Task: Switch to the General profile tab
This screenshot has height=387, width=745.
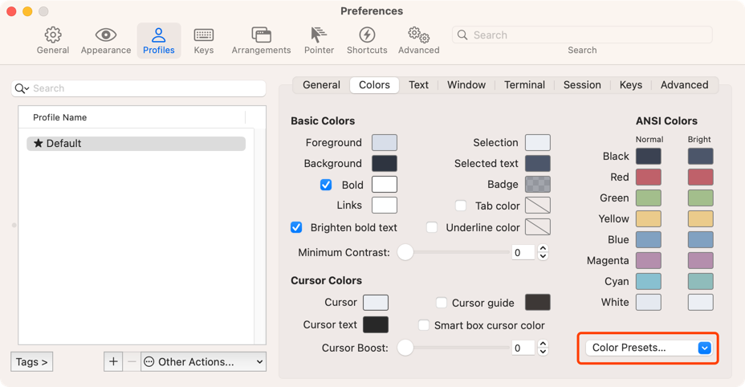Action: 321,85
